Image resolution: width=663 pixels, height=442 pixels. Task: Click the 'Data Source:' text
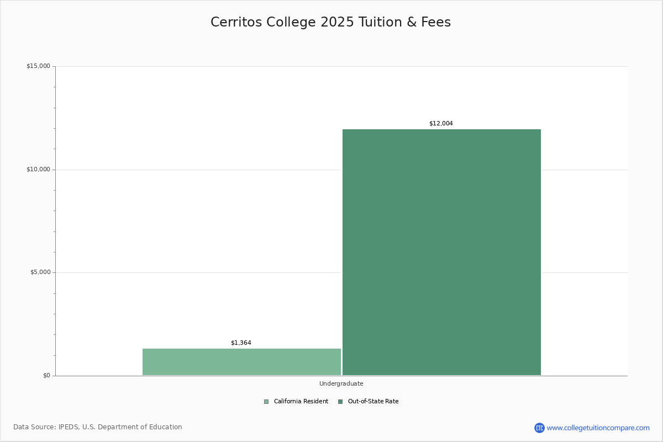(x=34, y=427)
